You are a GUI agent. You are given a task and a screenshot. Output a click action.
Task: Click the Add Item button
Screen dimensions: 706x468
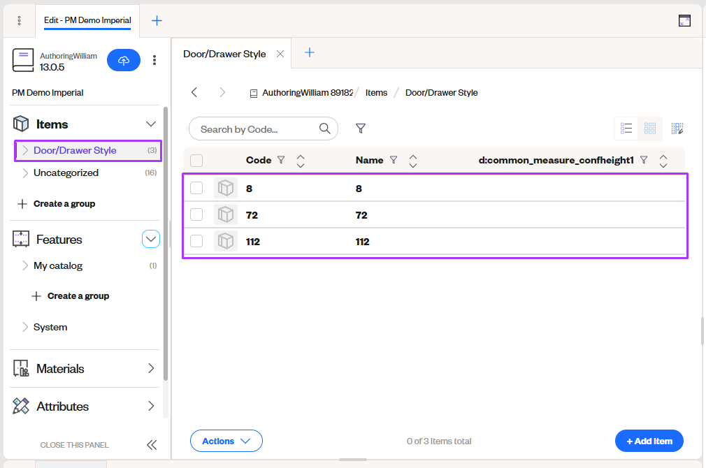click(649, 441)
